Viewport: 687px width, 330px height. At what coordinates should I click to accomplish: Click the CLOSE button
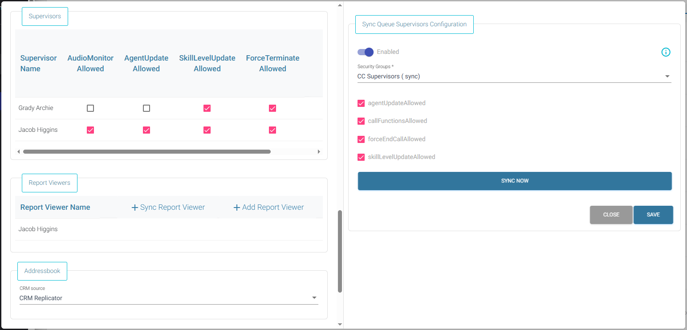tap(611, 215)
